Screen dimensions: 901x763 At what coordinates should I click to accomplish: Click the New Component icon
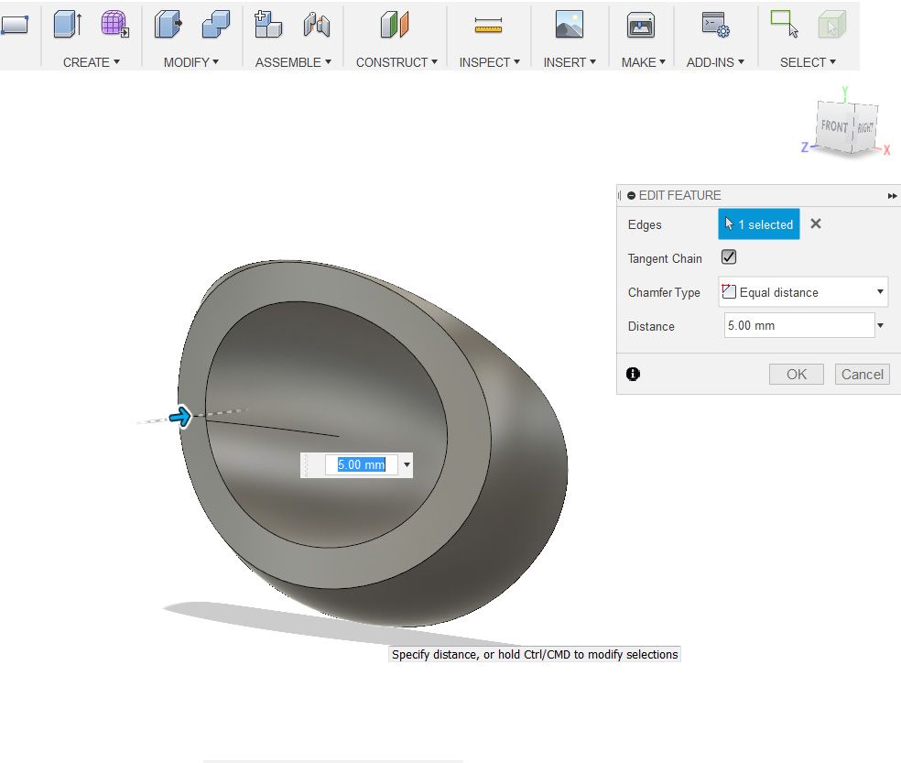(x=267, y=25)
